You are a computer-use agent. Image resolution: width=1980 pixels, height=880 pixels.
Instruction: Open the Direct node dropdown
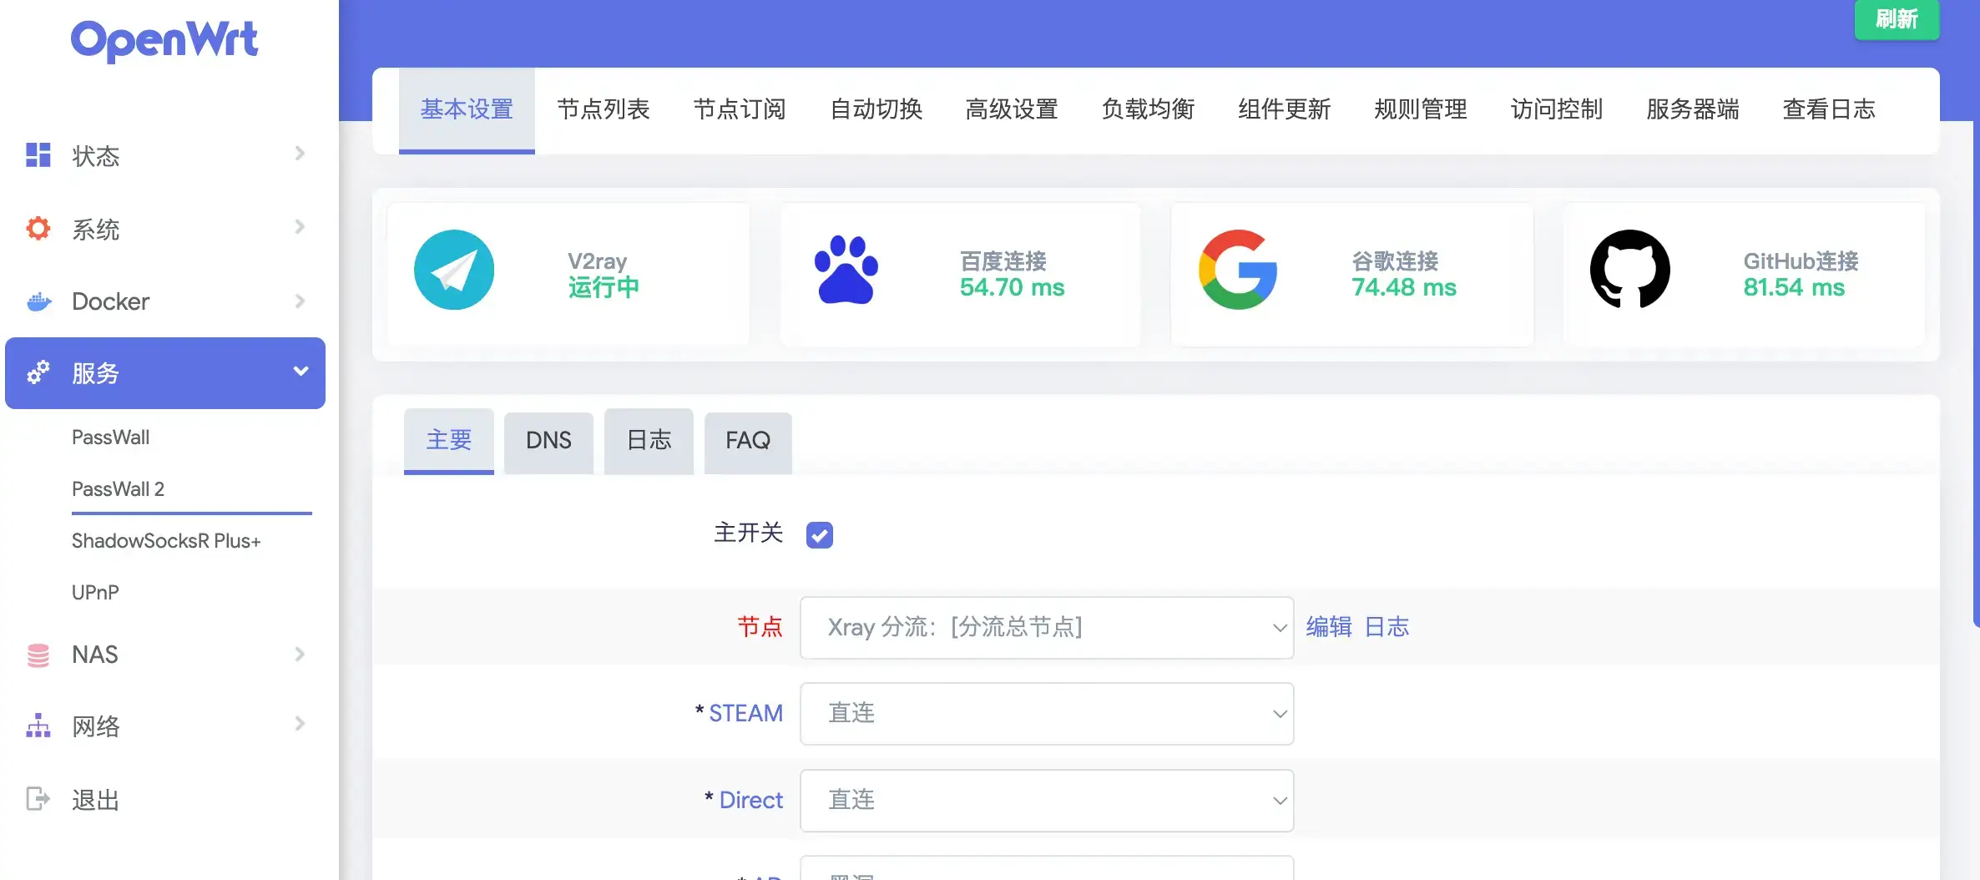(1047, 801)
